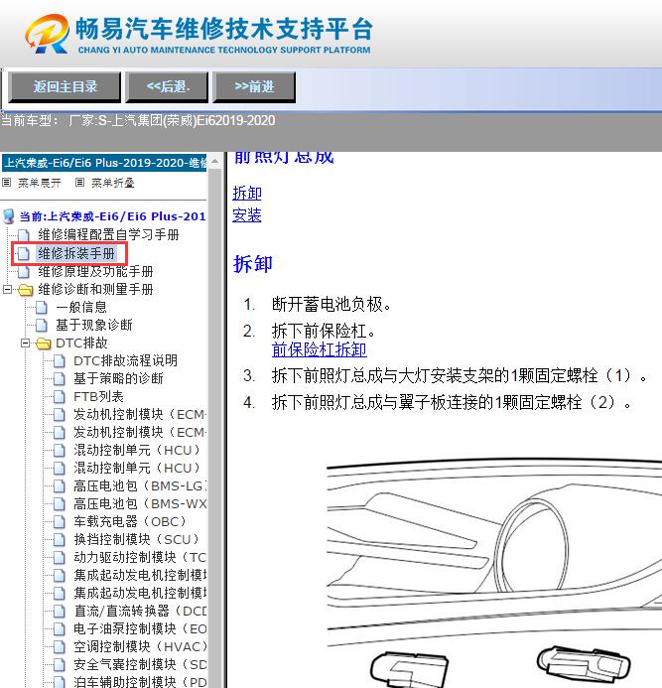Click the page icon beside DTC排故流程说明
Image resolution: width=662 pixels, height=688 pixels.
(60, 361)
